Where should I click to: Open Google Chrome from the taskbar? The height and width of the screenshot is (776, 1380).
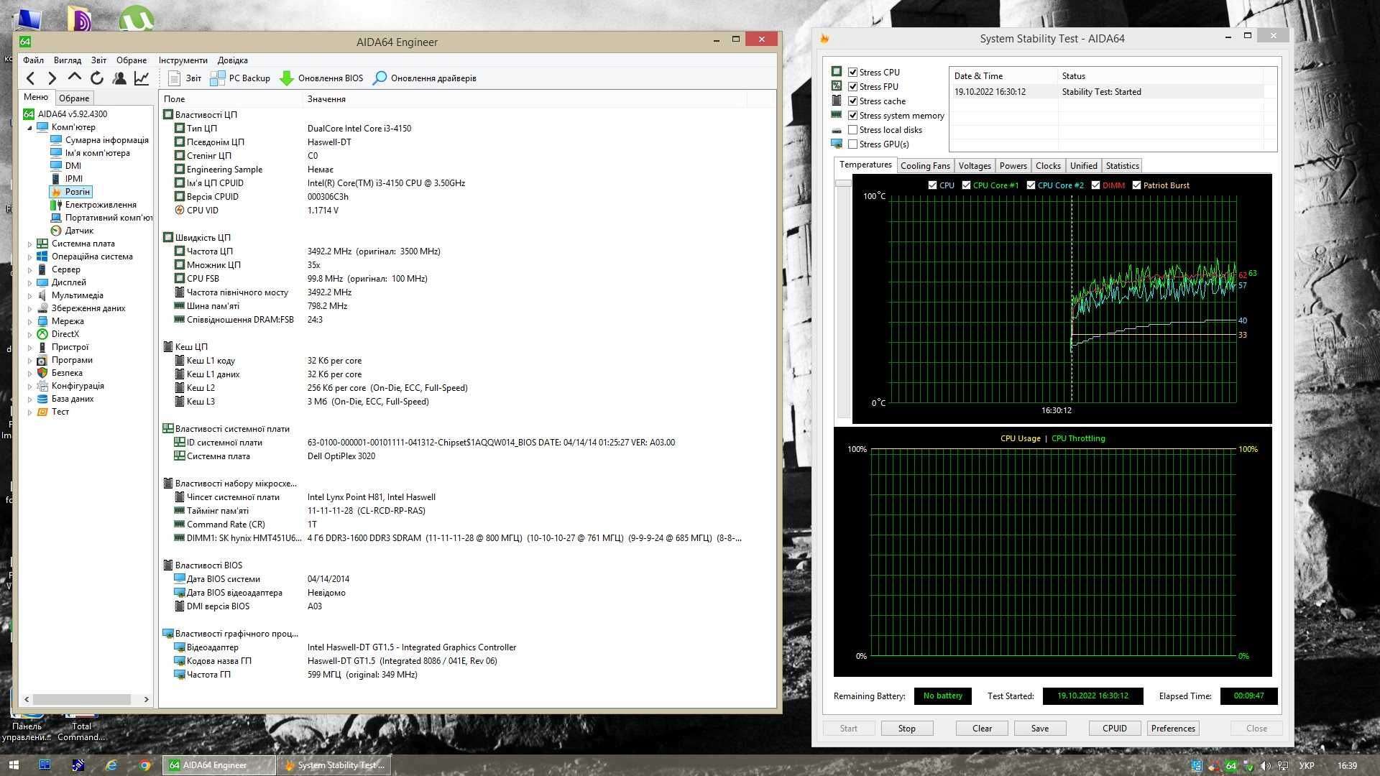(x=144, y=765)
